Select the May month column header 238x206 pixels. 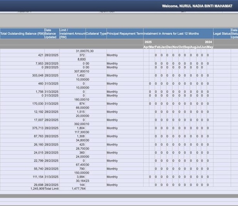(x=210, y=47)
